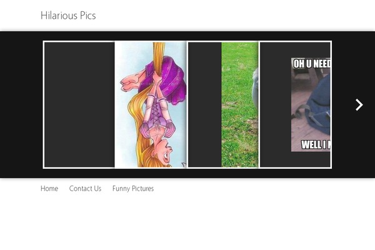Open the Funny Pictures page
Viewport: 375px width, 250px height.
(x=133, y=189)
